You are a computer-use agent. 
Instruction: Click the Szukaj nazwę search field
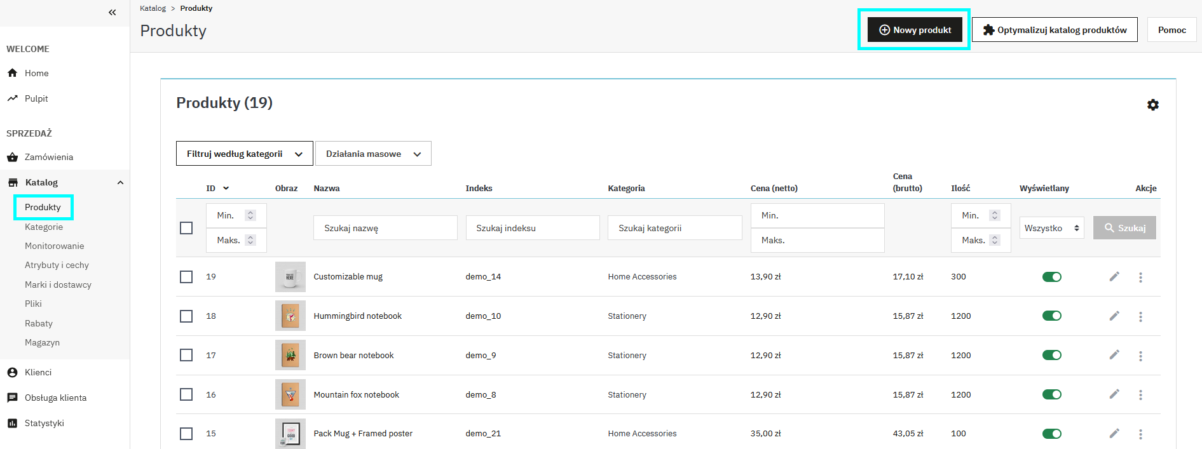[385, 228]
